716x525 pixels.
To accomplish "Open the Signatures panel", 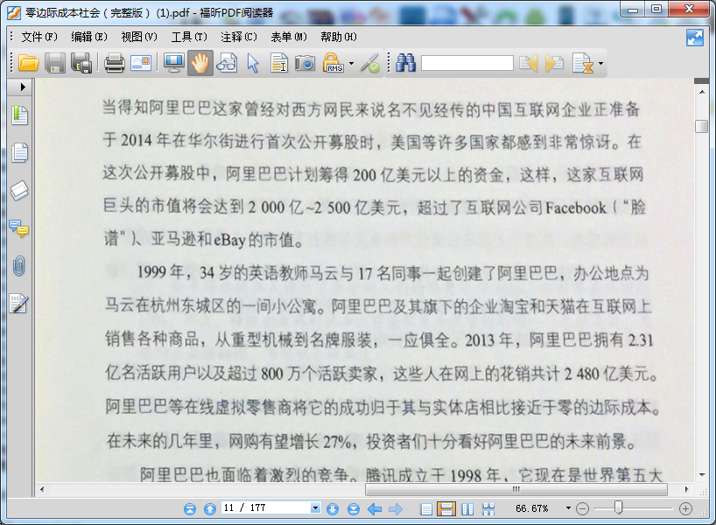I will click(x=19, y=304).
